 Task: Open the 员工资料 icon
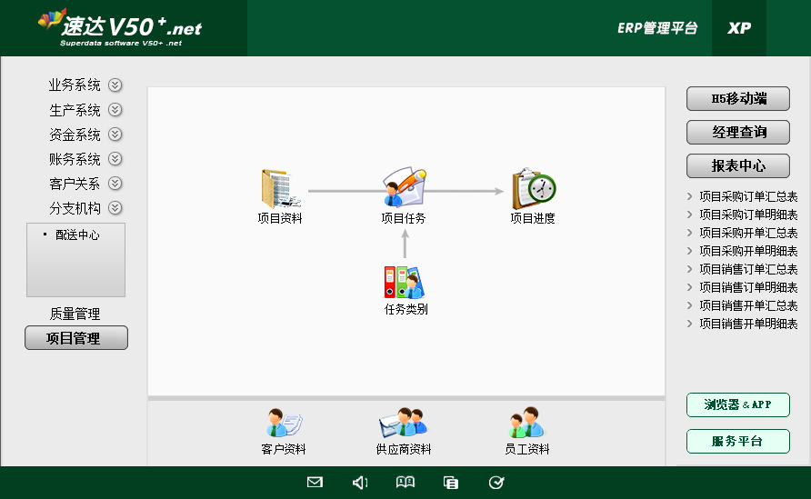tap(527, 423)
